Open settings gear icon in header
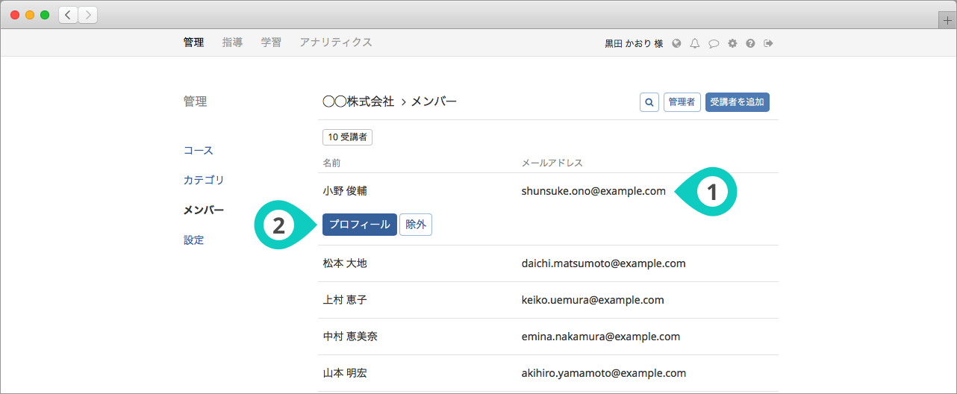Viewport: 957px width, 394px height. coord(732,43)
